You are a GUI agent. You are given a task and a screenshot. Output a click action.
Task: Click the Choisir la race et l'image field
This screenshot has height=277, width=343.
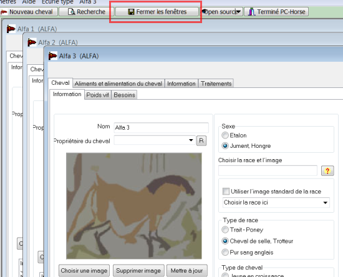pos(268,171)
